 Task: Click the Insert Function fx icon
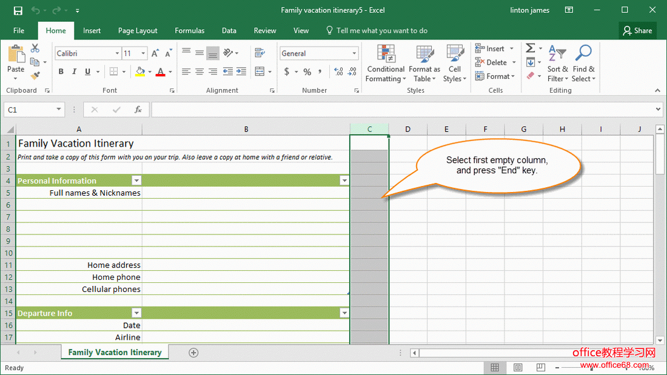138,110
